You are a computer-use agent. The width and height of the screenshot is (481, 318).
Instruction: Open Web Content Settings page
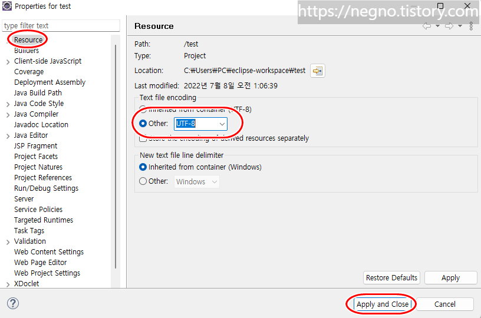click(x=49, y=252)
